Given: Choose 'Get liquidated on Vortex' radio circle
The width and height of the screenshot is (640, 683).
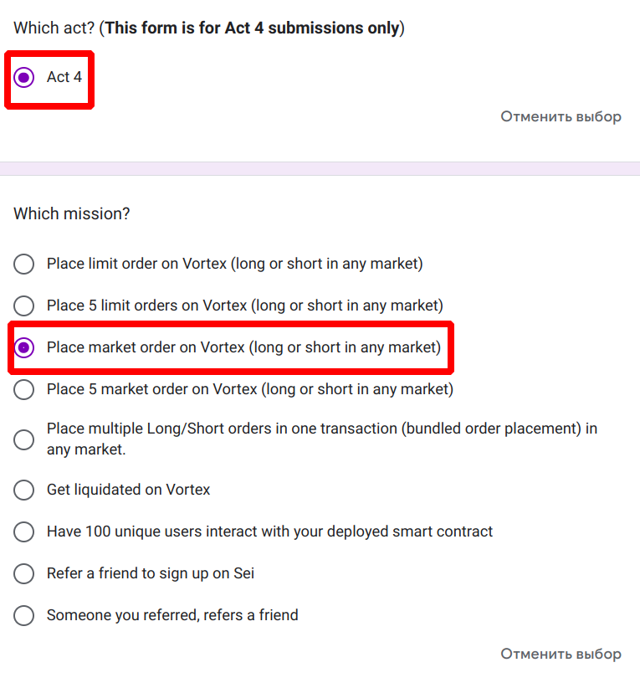Looking at the screenshot, I should click(x=24, y=490).
